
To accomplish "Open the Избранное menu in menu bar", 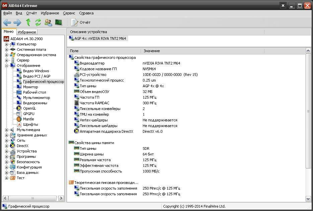I will click(50, 13).
